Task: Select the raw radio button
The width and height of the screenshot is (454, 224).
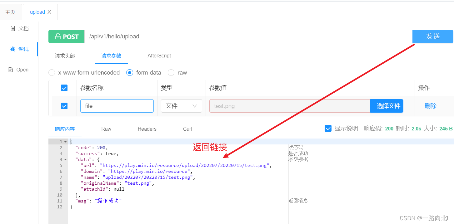Action: (171, 72)
